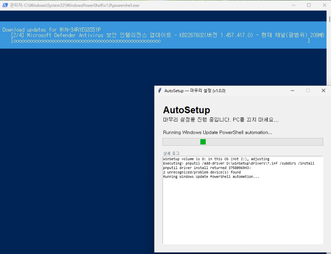Click log line '2 unrecognized/problem device(s) found'

point(202,172)
